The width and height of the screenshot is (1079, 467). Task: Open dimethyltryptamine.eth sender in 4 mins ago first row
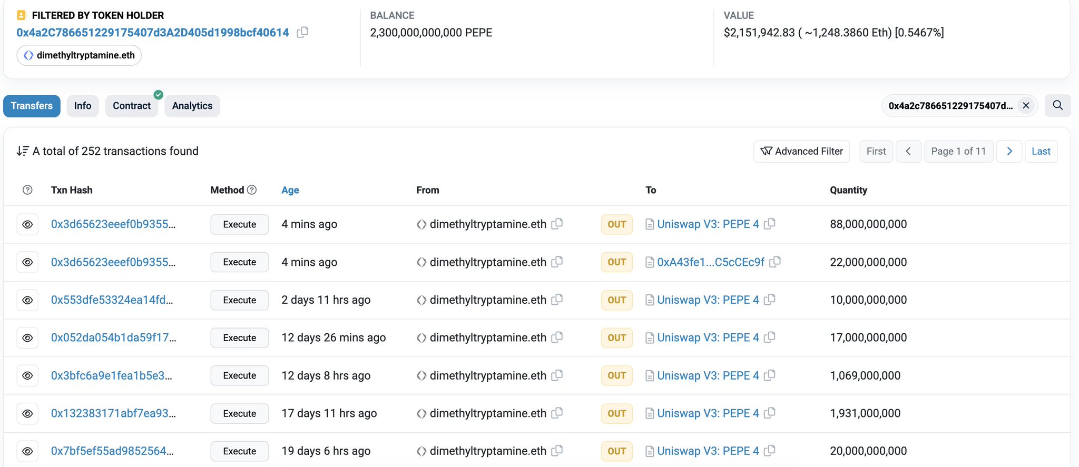(488, 224)
